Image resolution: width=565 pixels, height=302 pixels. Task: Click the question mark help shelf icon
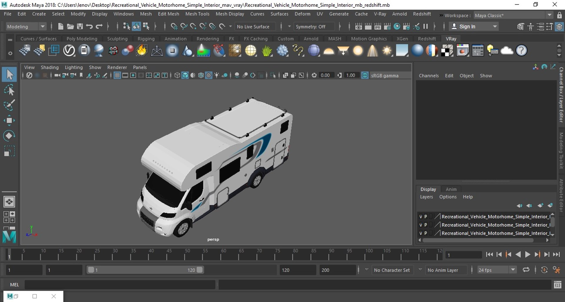click(521, 51)
